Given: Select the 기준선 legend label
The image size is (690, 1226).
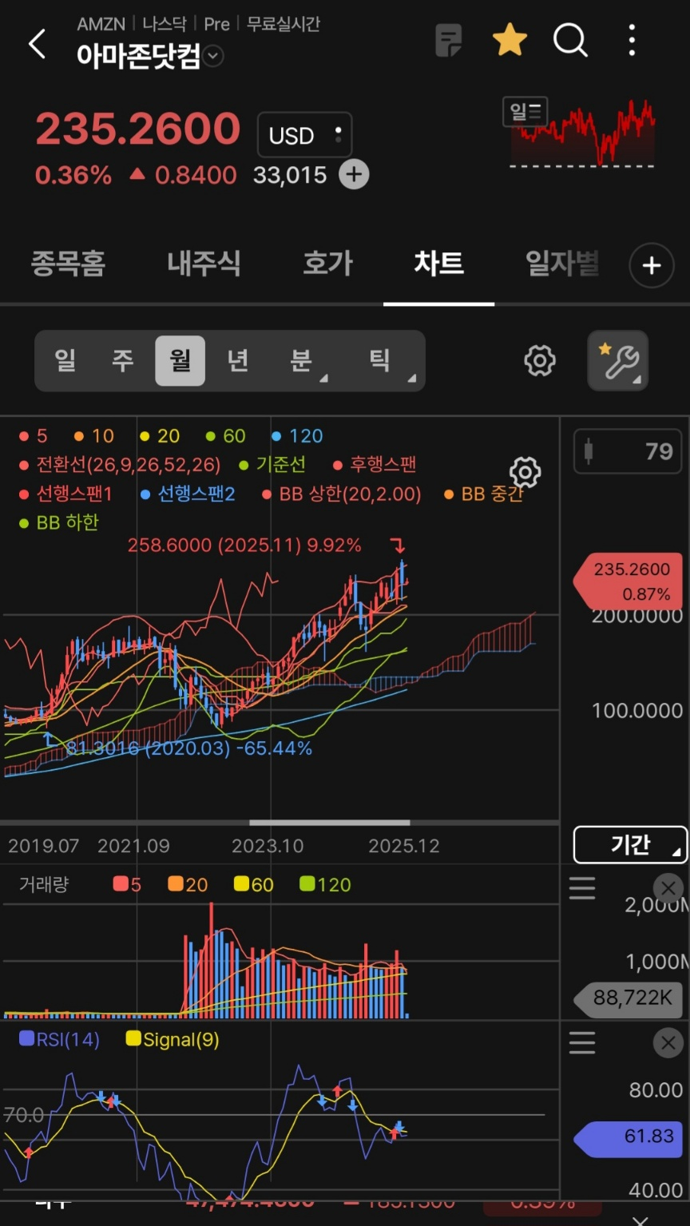Looking at the screenshot, I should [x=273, y=464].
